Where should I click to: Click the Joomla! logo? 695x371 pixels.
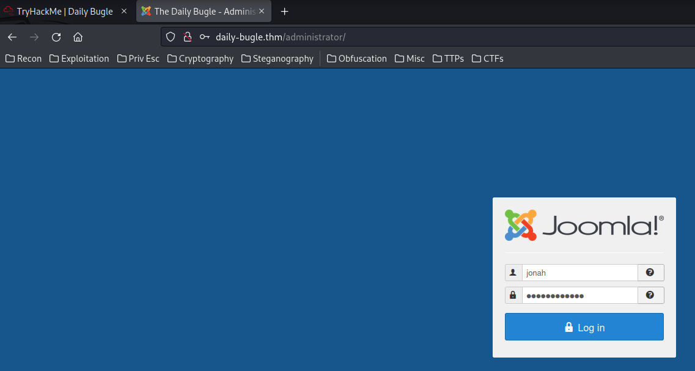[x=584, y=225]
